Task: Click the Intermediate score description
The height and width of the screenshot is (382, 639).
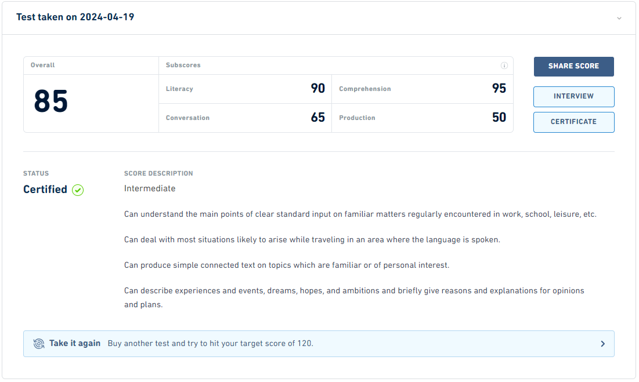Action: point(150,188)
